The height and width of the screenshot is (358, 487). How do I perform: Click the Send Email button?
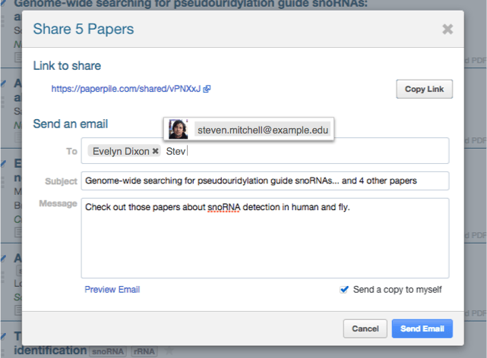pyautogui.click(x=422, y=328)
